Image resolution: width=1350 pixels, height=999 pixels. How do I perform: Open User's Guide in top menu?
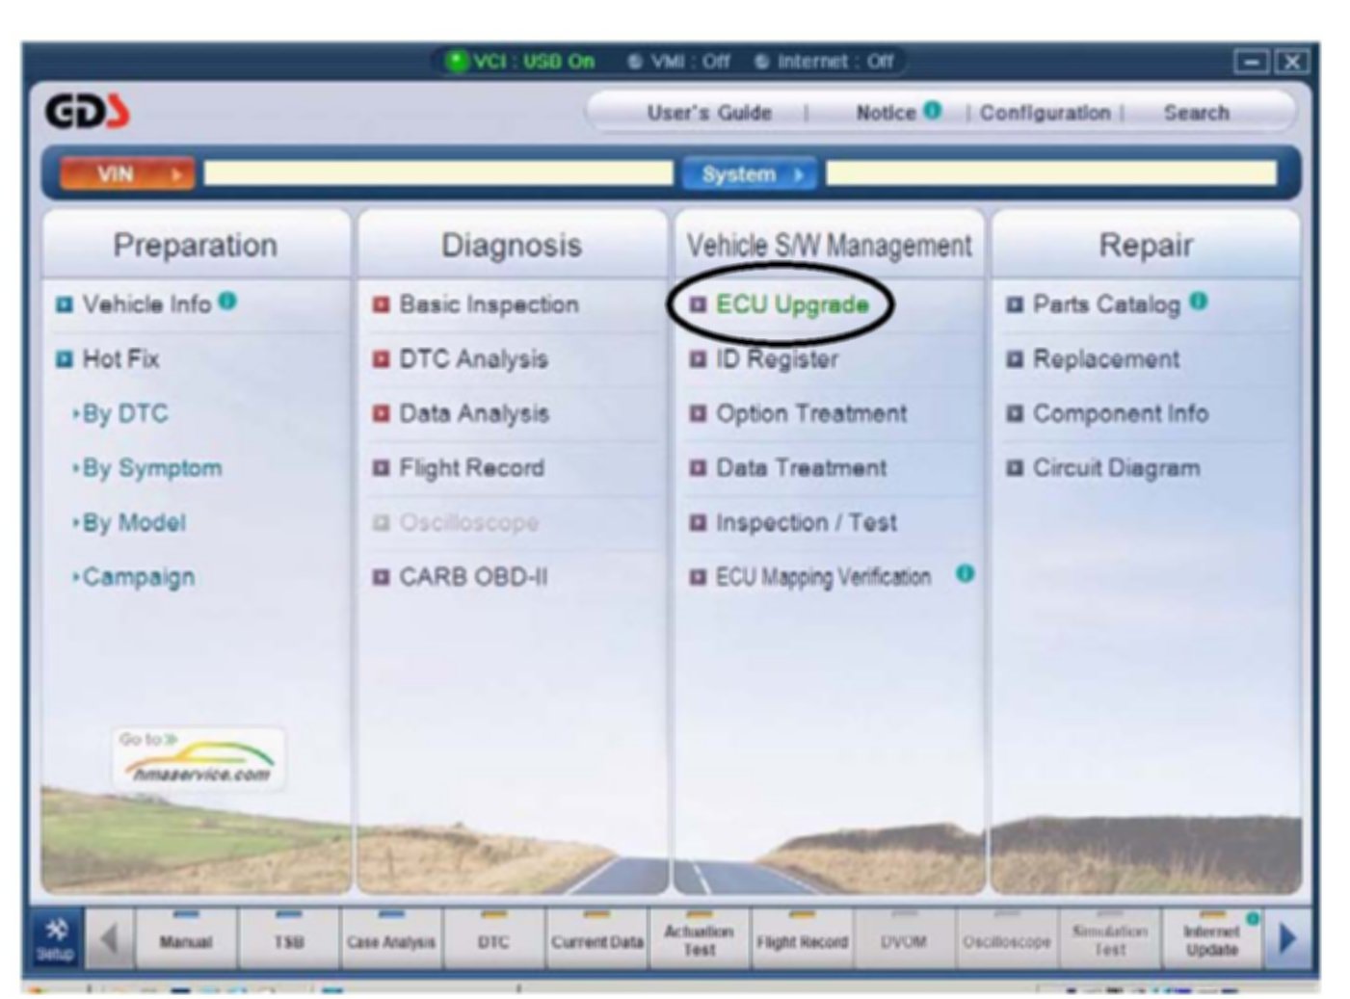tap(709, 113)
